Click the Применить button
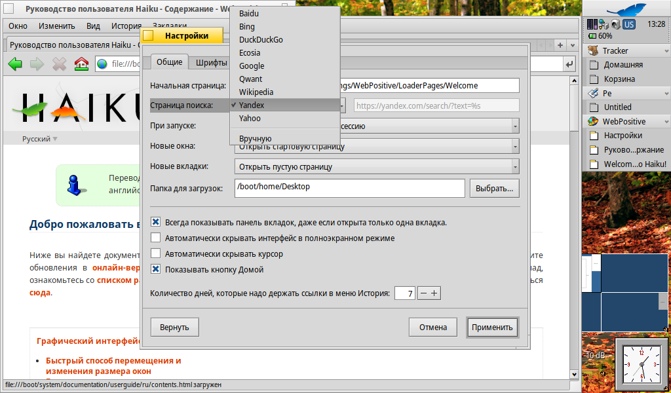671x393 pixels. click(x=493, y=327)
